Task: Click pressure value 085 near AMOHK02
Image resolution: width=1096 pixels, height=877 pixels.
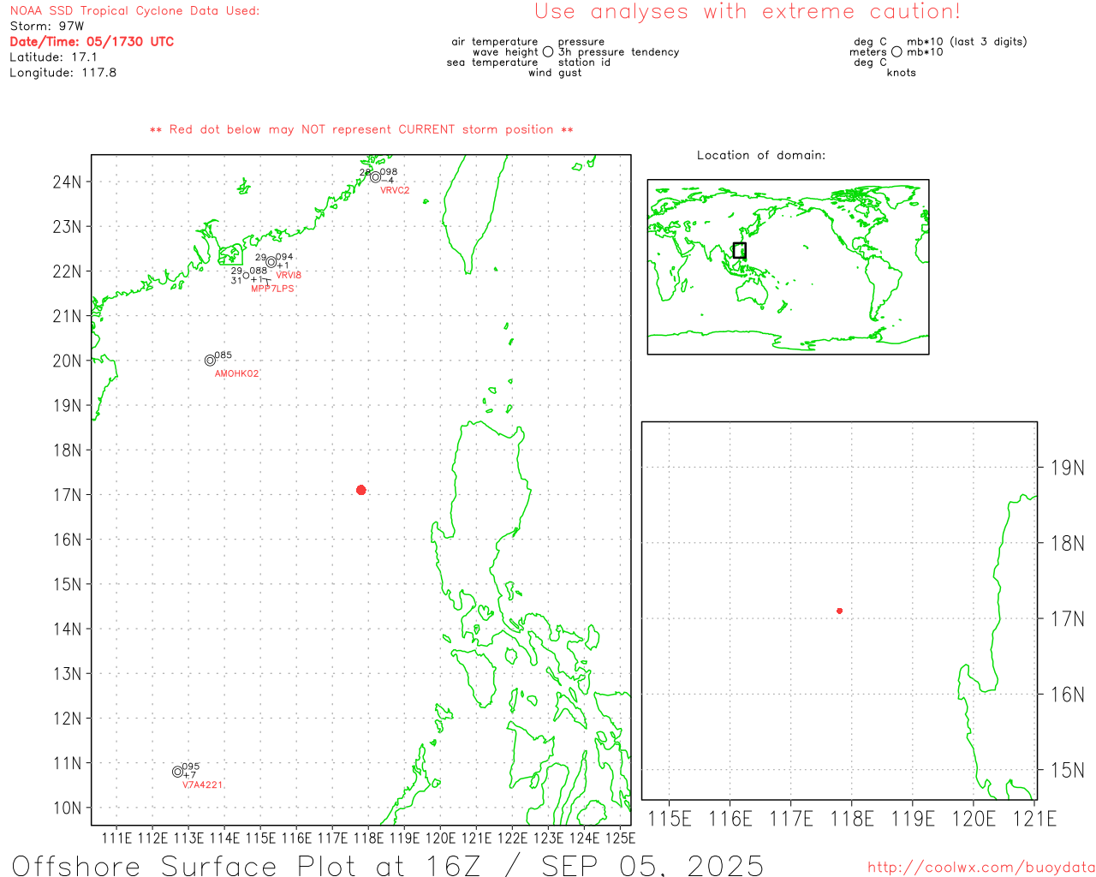Action: pos(223,355)
